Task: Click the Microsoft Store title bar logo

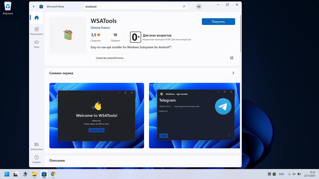Action: pos(41,6)
